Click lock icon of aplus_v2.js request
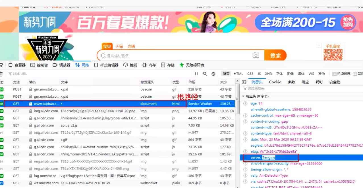This screenshot has height=188, width=363. click(31, 125)
